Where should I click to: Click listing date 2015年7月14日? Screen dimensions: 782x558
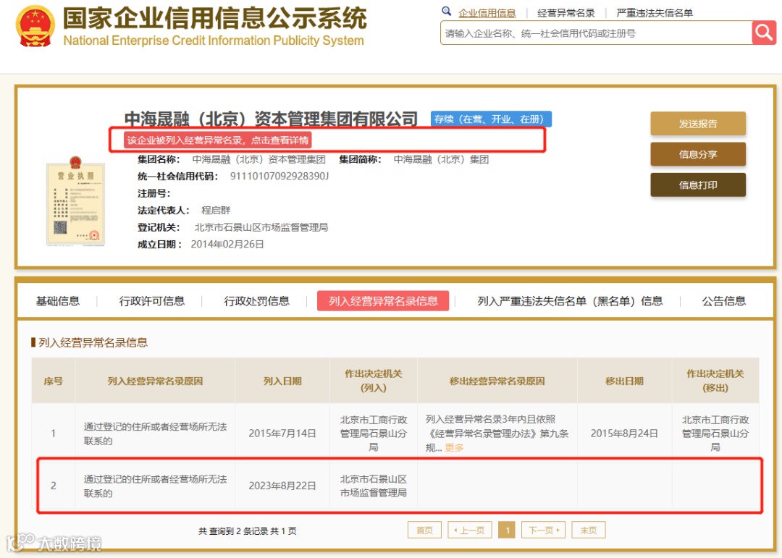(282, 434)
